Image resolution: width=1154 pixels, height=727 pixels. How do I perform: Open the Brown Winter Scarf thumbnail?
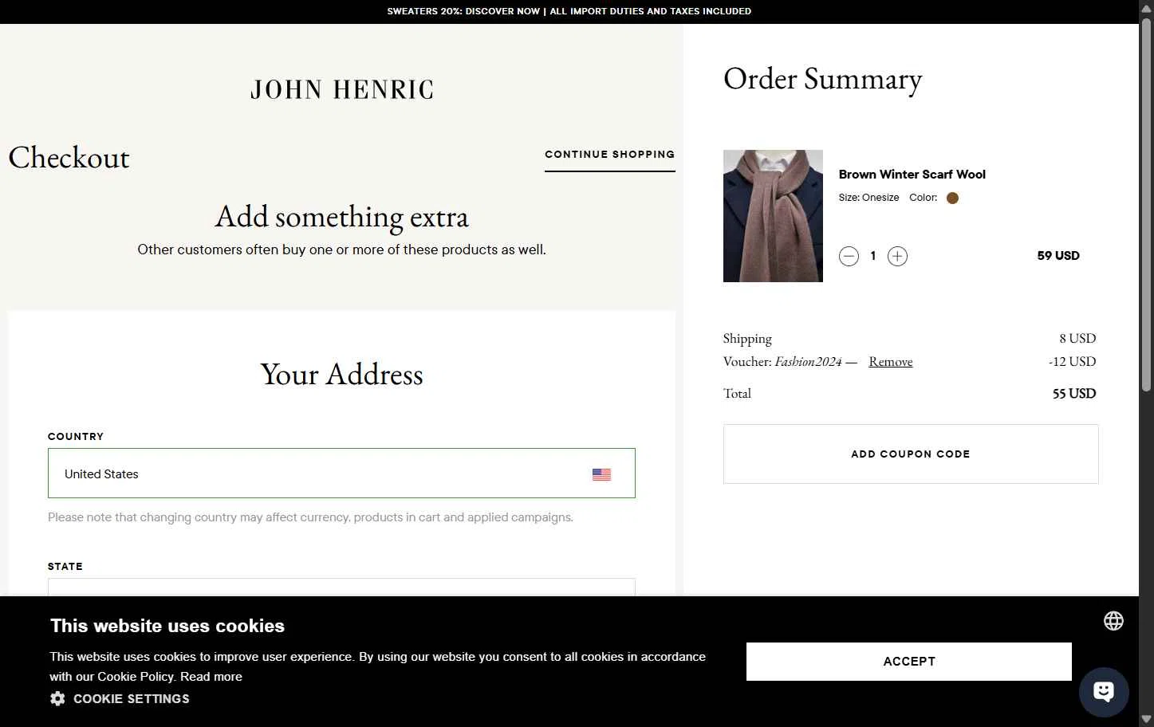pos(773,216)
